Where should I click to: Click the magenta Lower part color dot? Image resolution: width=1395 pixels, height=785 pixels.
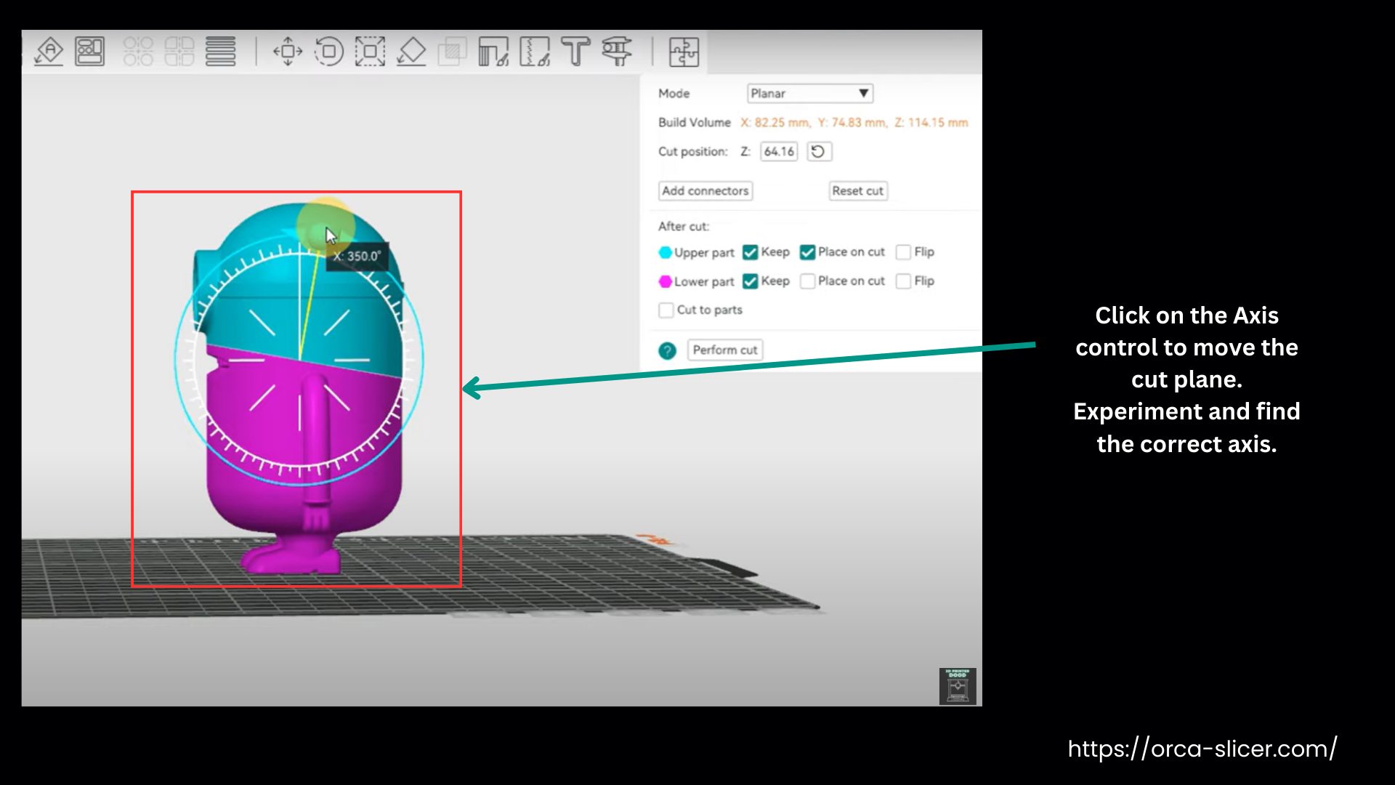[665, 281]
